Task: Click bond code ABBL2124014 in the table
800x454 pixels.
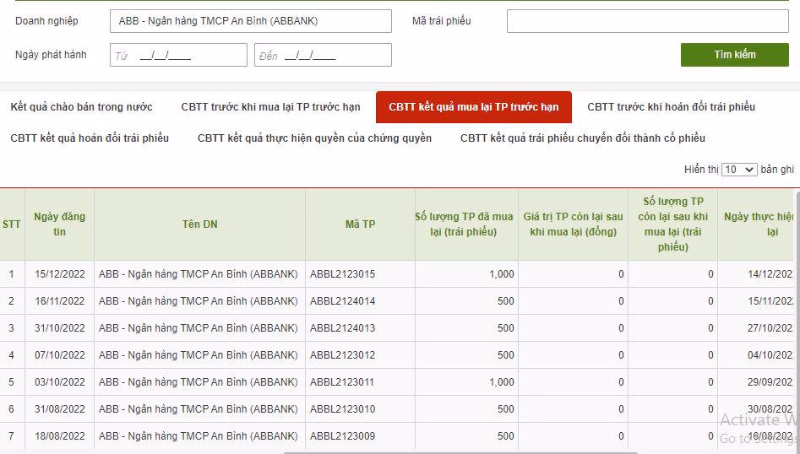Action: tap(342, 301)
